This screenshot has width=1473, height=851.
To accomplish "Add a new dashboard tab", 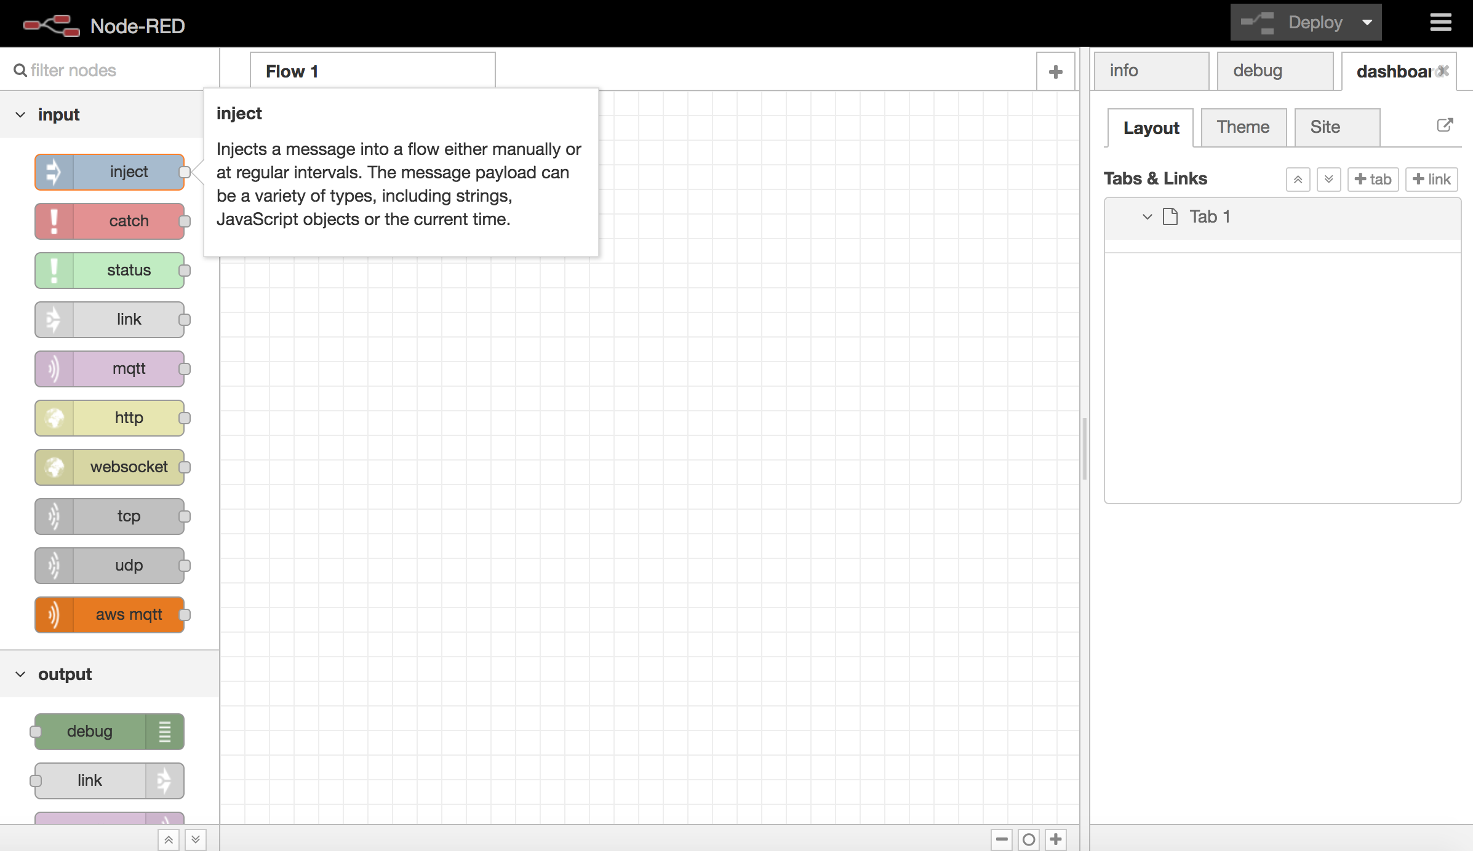I will (1373, 179).
